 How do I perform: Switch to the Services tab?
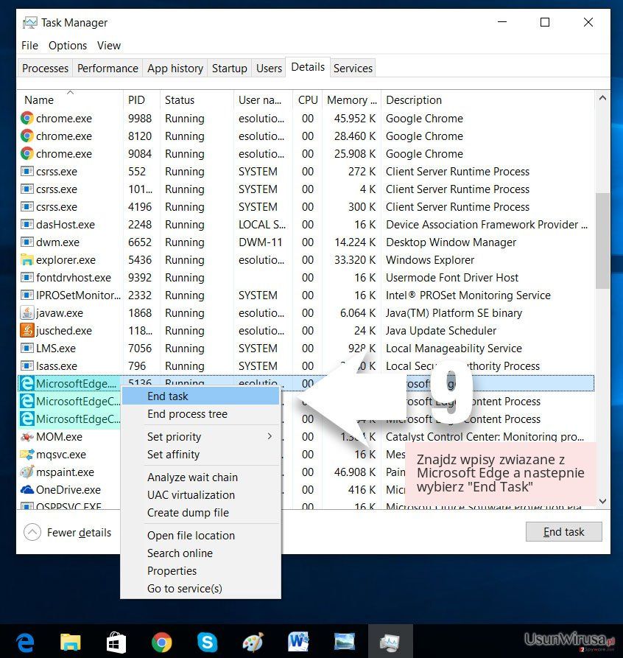[353, 68]
